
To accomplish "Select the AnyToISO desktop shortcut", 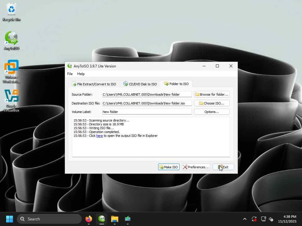I will (12, 41).
